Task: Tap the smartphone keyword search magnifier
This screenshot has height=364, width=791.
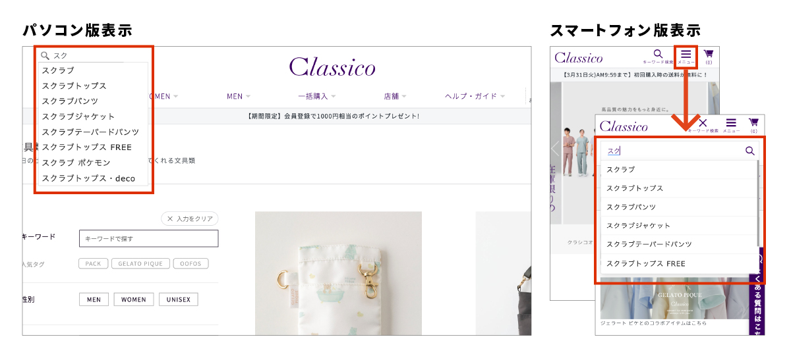Action: pyautogui.click(x=658, y=54)
